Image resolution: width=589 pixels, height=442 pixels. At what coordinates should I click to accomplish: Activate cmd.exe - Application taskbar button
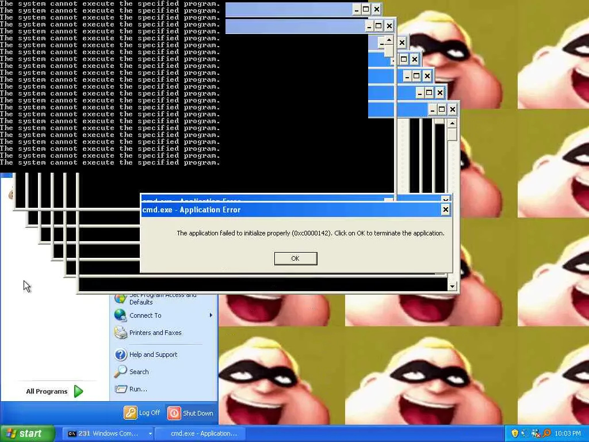pyautogui.click(x=200, y=433)
